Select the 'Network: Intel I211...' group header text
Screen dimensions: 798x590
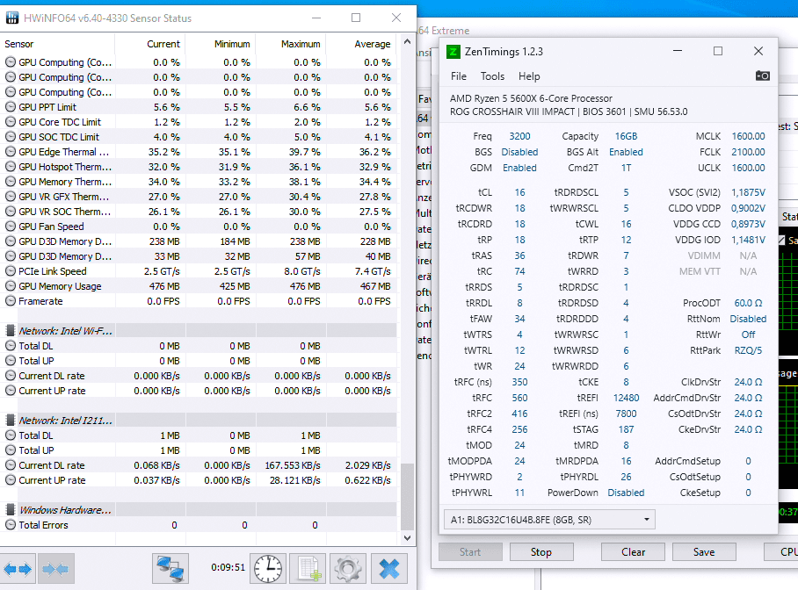click(66, 421)
